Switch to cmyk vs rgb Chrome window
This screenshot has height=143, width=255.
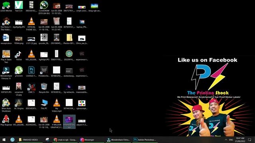(x=65, y=139)
